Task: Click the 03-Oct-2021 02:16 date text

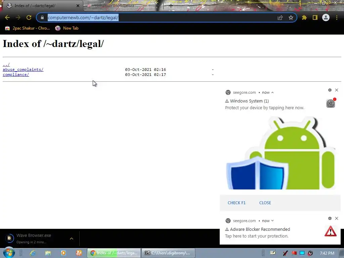Action: coord(145,70)
